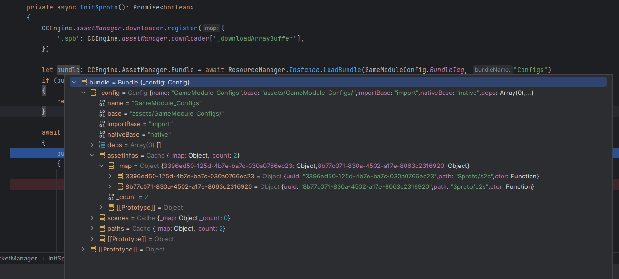Click the object icon beside 3396ed50 entry
Screen dimensions: 619x279
(120, 177)
